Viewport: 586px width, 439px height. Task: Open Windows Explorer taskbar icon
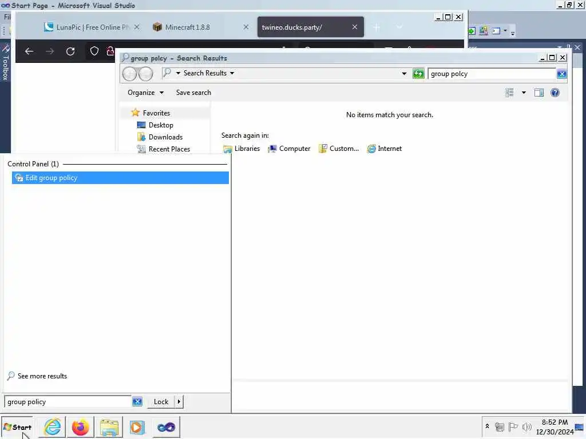pos(109,427)
